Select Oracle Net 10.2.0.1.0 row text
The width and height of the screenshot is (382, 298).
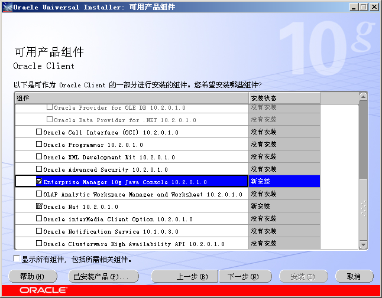(x=80, y=207)
